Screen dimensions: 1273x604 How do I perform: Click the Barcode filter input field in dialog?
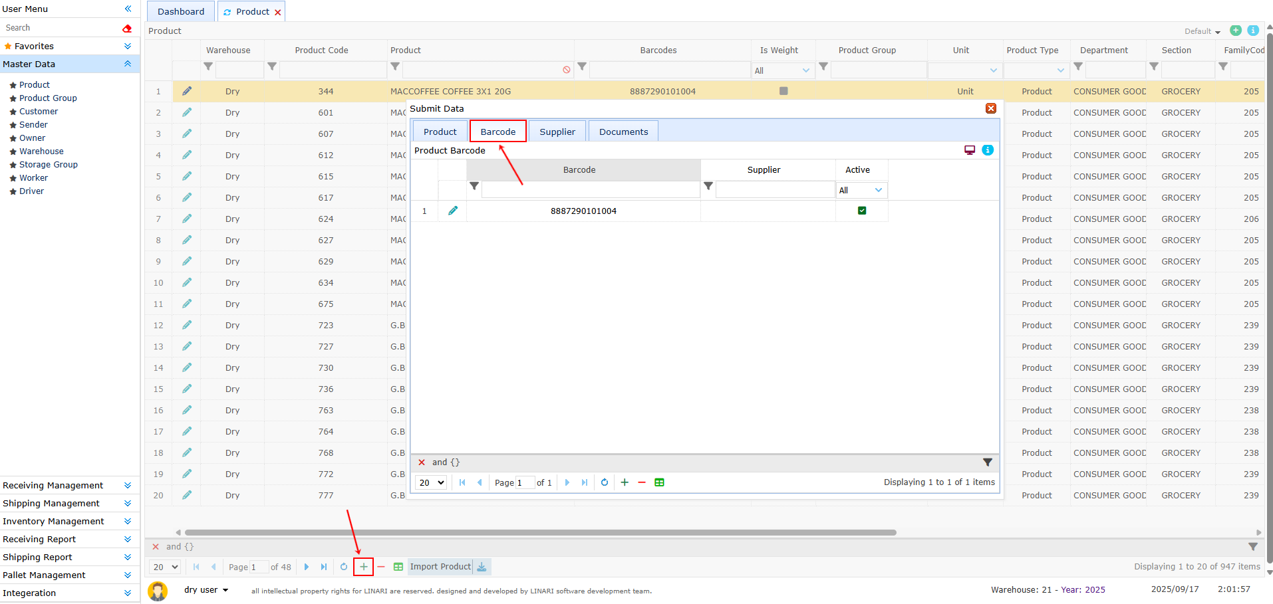coord(590,190)
